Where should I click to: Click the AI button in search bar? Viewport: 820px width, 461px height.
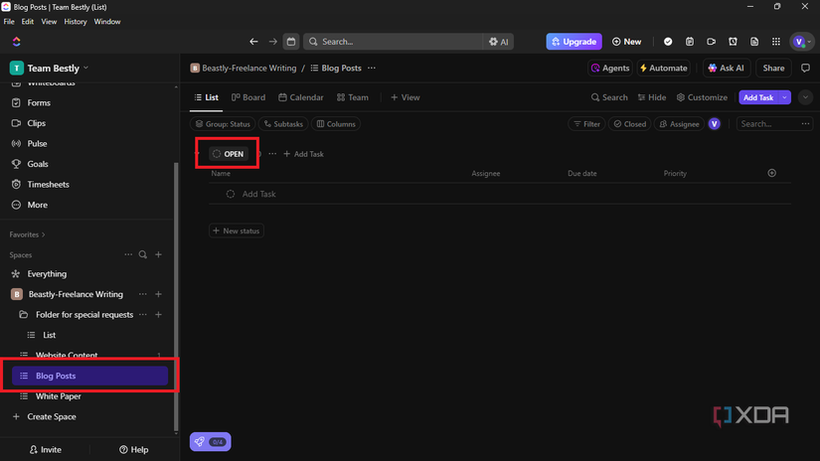(498, 42)
